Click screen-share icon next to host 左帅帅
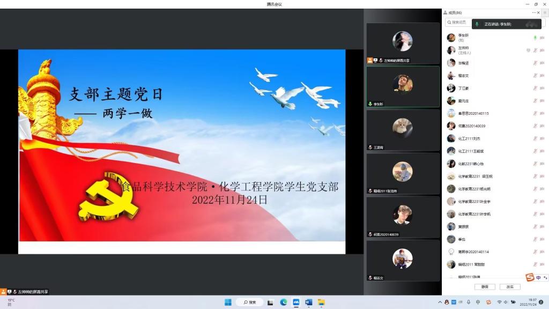This screenshot has width=549, height=309. (528, 50)
